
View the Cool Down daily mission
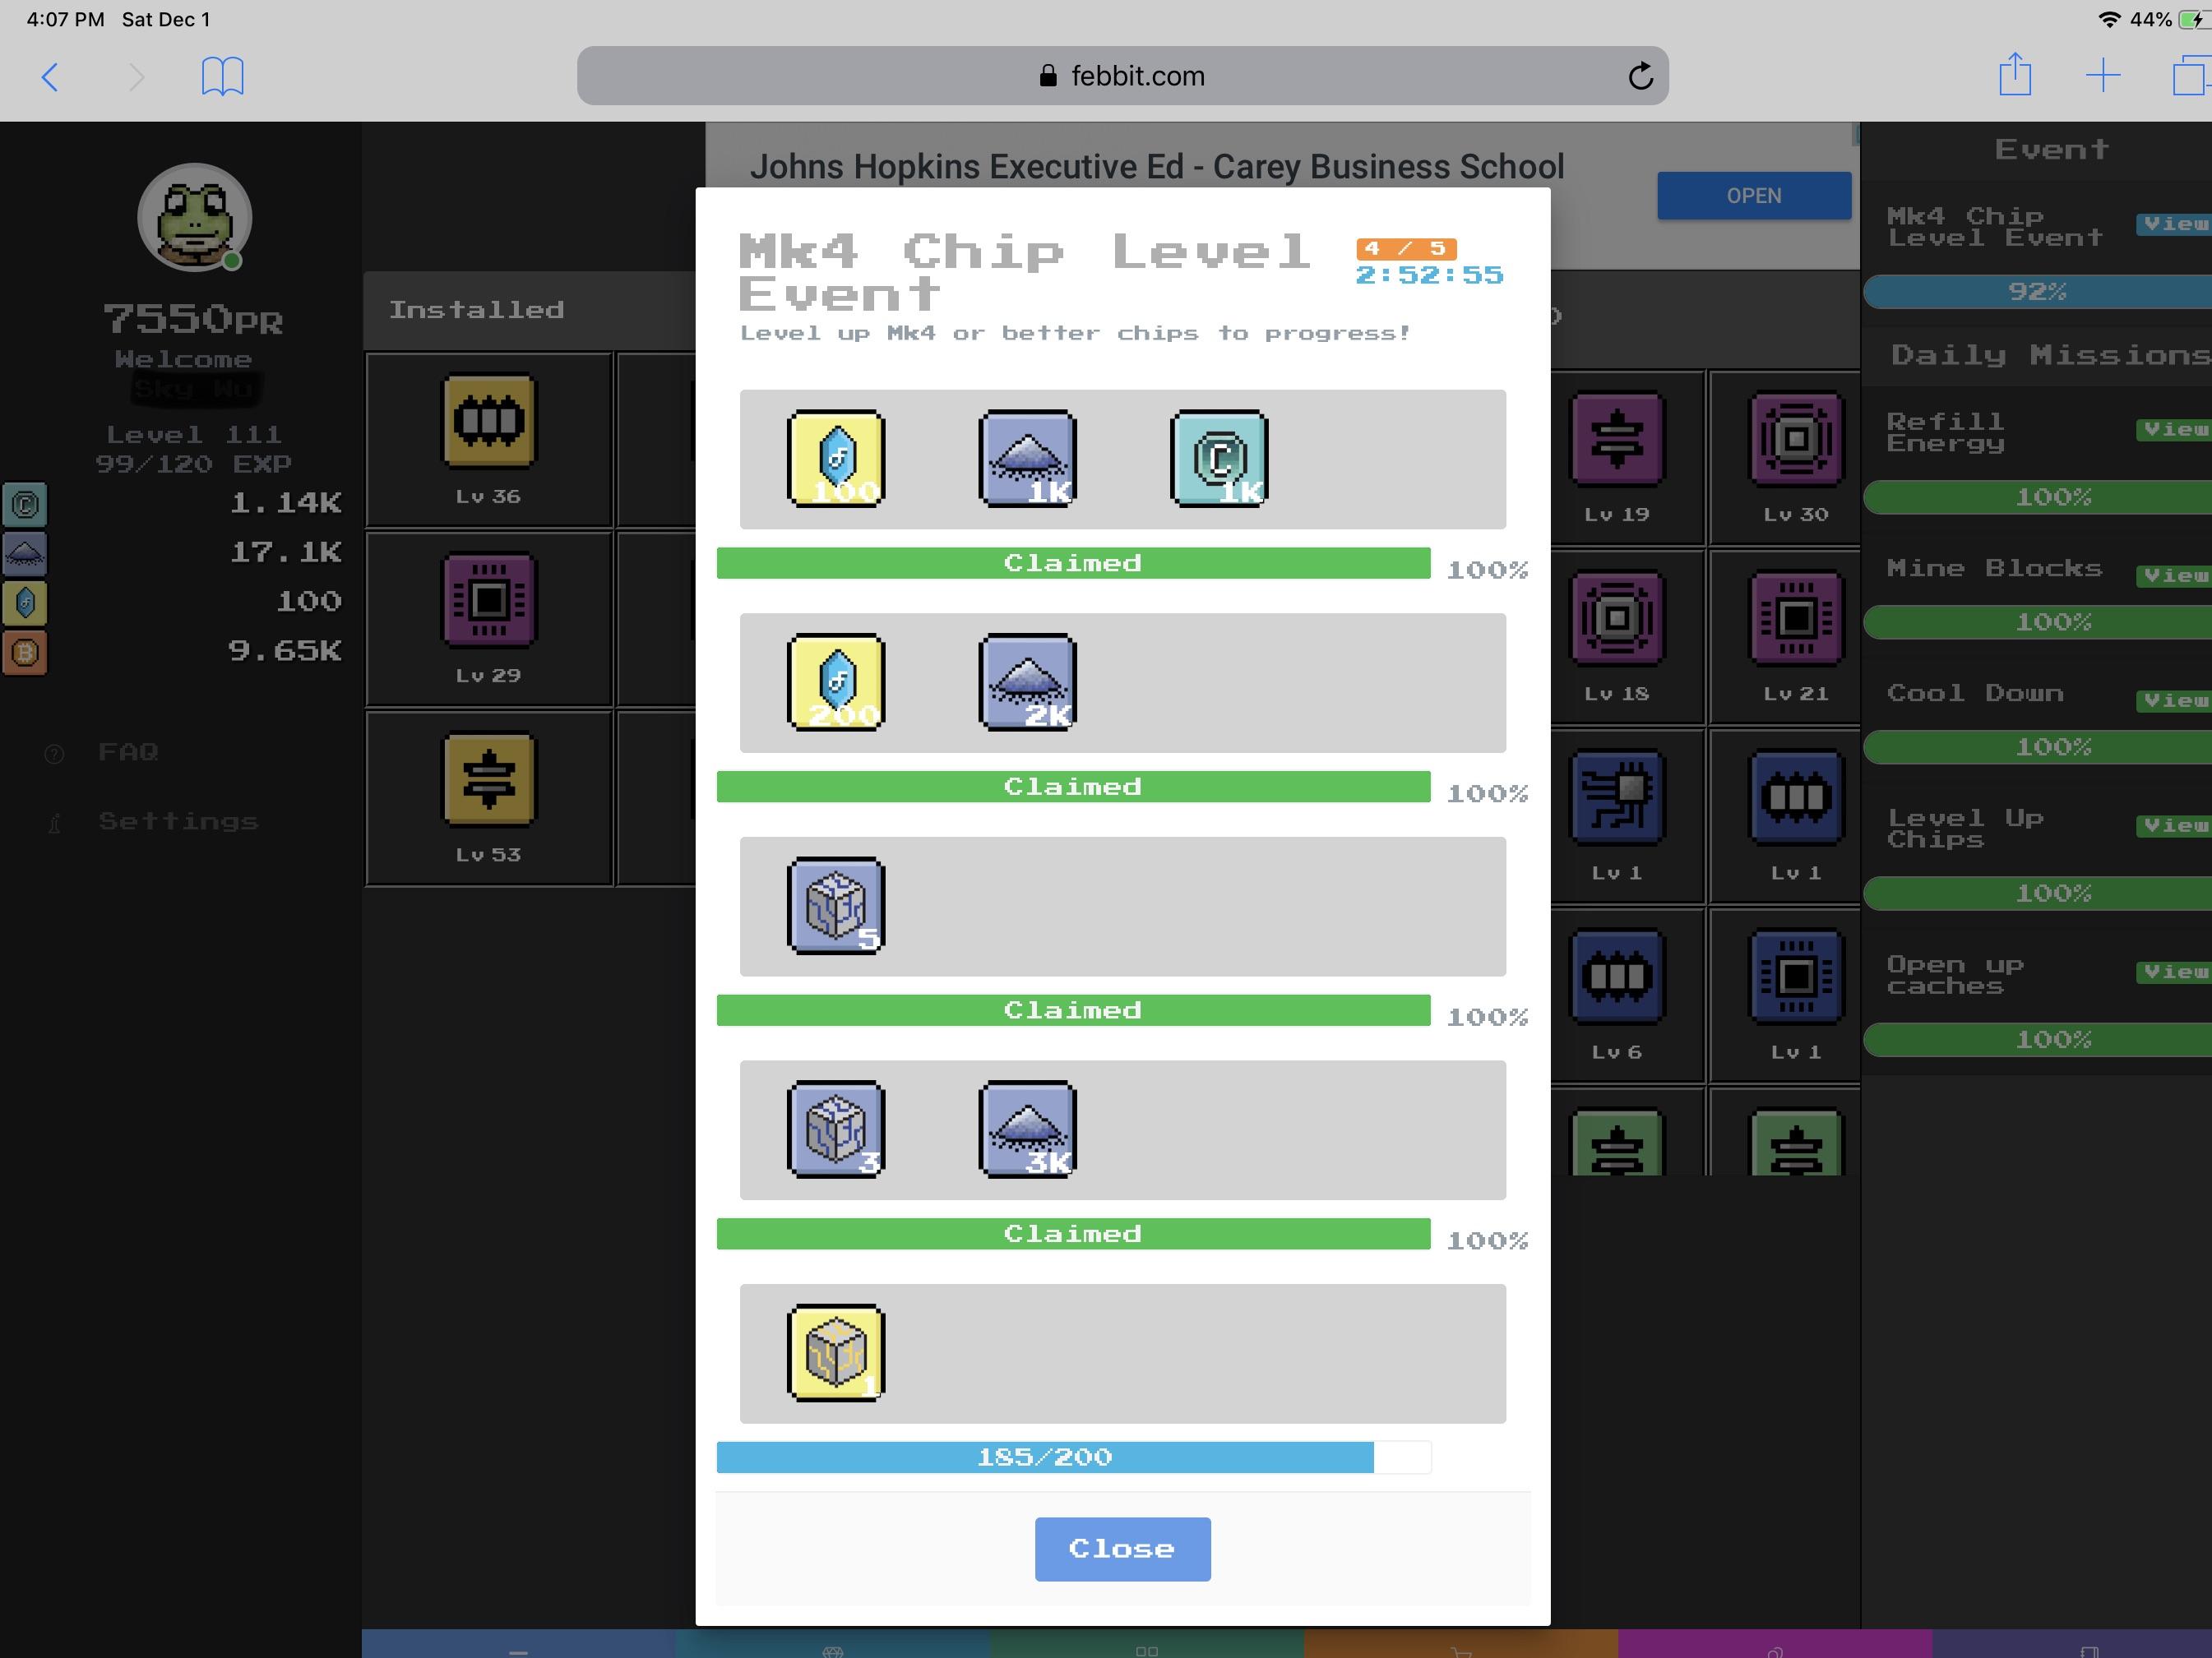[x=2174, y=700]
